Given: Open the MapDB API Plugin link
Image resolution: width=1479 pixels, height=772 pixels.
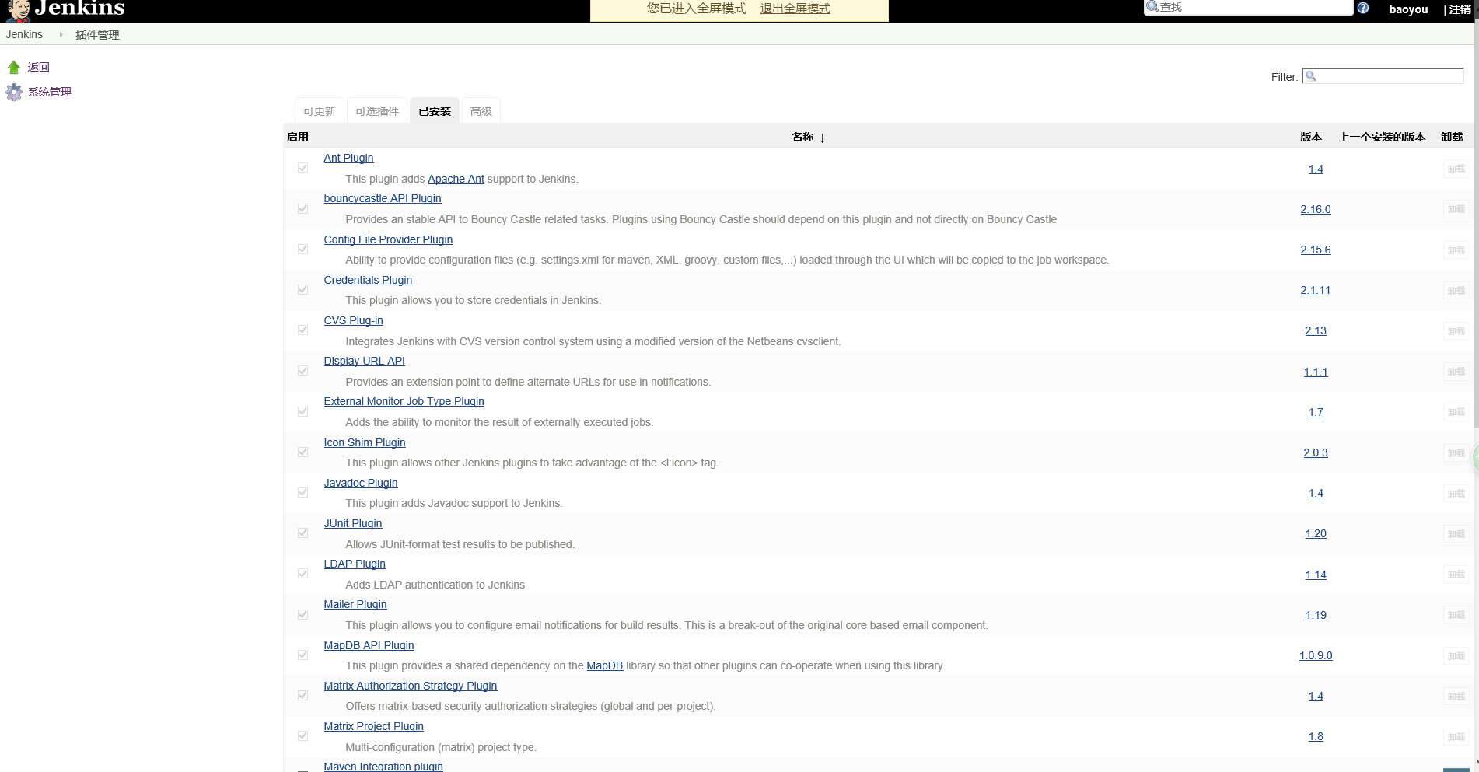Looking at the screenshot, I should [369, 645].
